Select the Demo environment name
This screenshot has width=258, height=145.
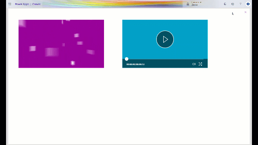(x=194, y=5)
